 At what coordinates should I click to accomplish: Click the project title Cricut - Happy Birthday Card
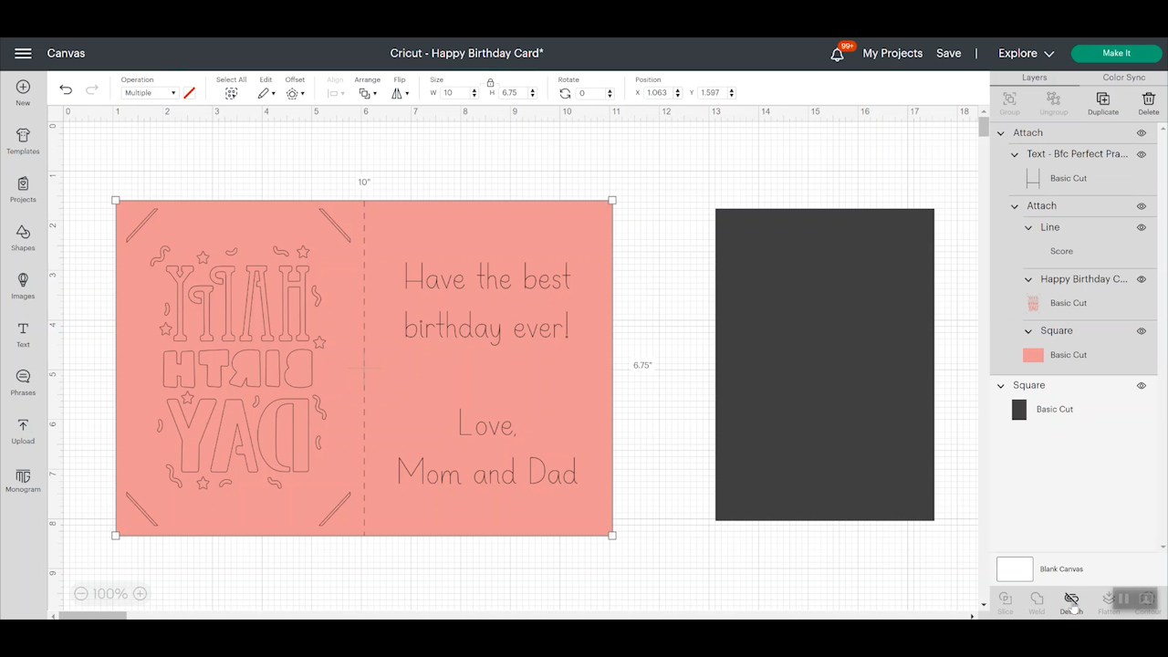point(466,54)
